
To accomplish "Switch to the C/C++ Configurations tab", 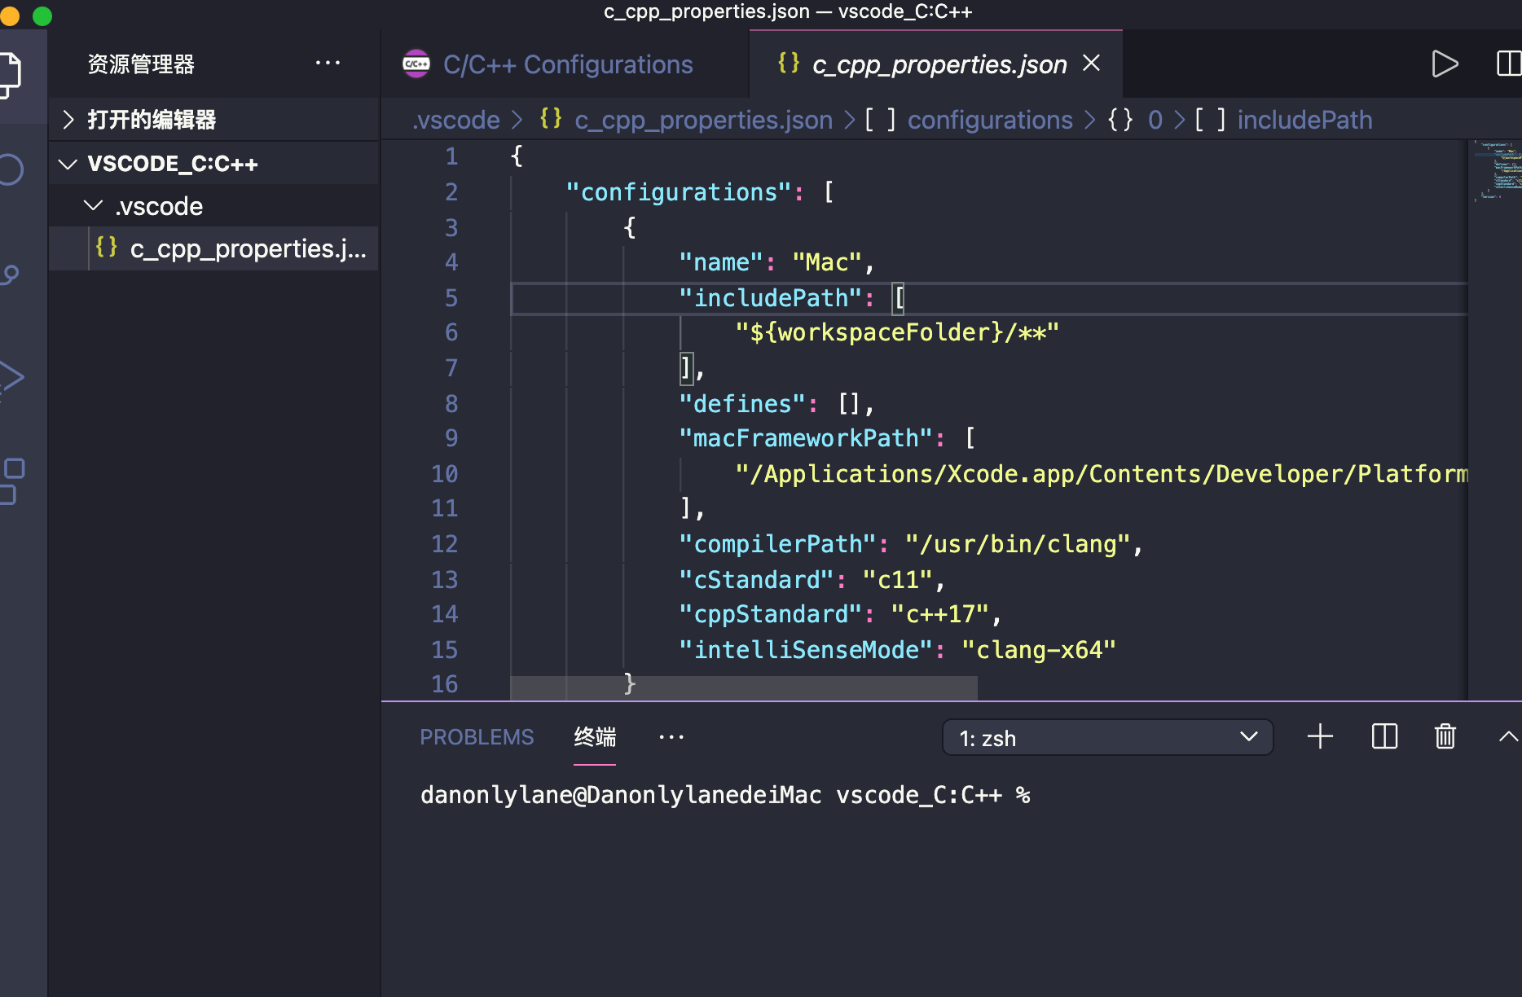I will click(x=568, y=64).
